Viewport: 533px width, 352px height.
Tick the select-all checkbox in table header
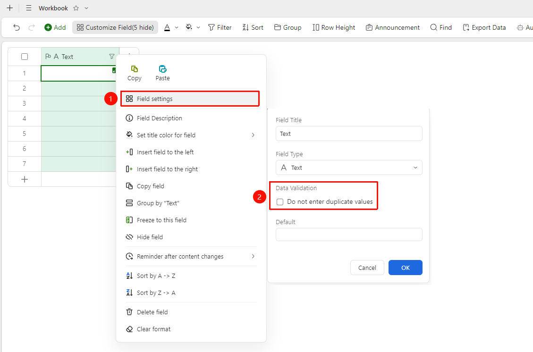pos(25,57)
